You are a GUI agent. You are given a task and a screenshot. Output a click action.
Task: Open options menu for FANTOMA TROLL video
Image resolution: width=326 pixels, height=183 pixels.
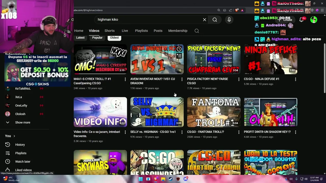click(239, 132)
